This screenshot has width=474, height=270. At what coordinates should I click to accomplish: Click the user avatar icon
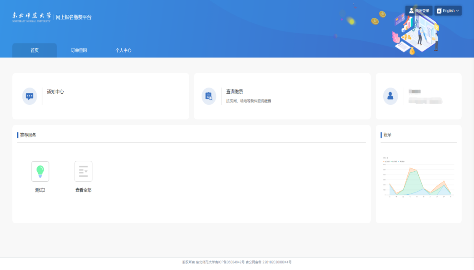(390, 96)
